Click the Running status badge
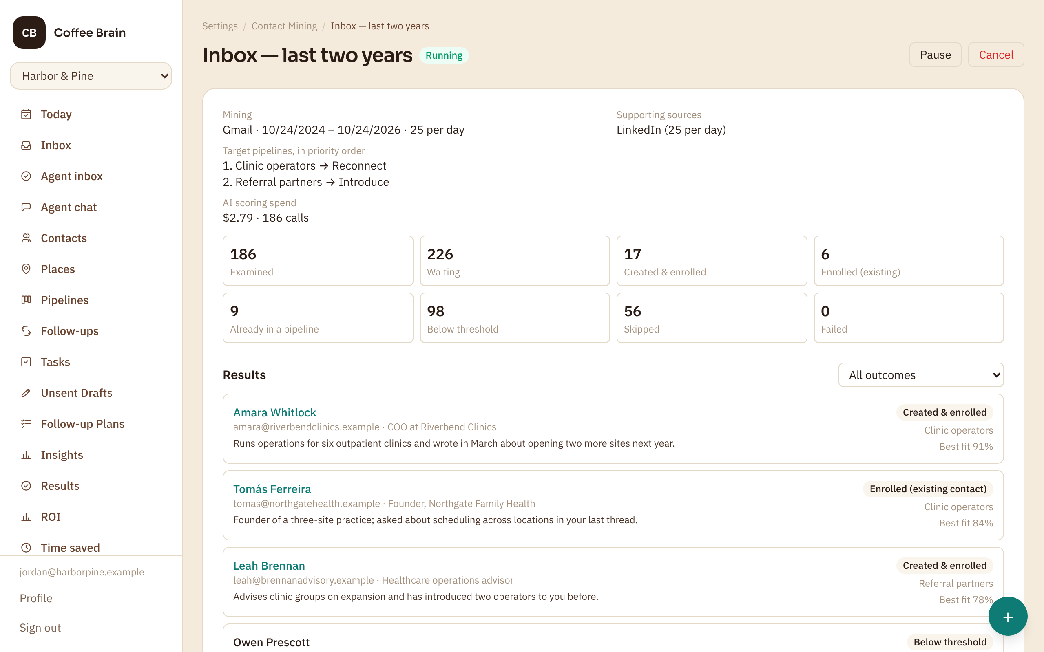The image size is (1044, 652). pyautogui.click(x=444, y=55)
